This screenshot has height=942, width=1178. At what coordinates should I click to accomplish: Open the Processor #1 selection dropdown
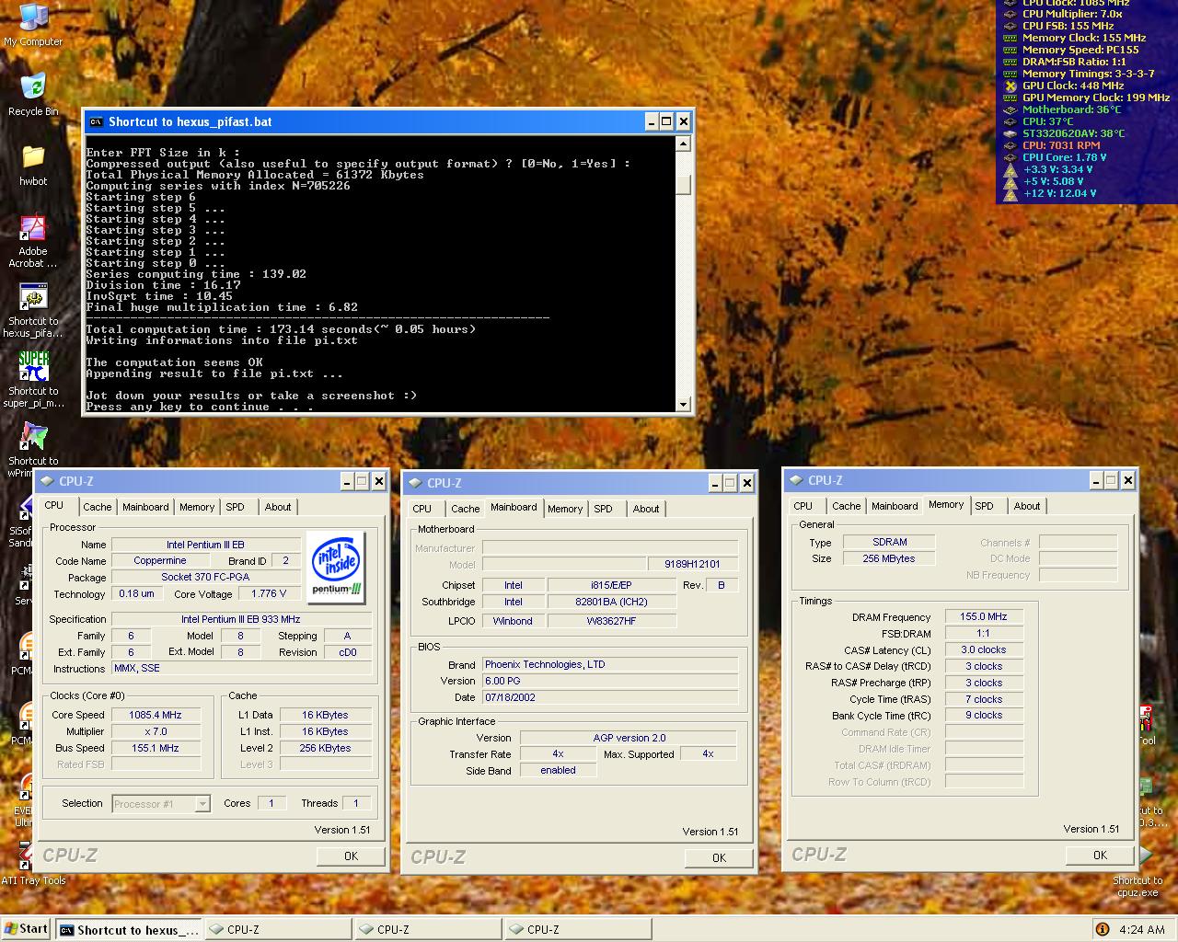tap(161, 803)
